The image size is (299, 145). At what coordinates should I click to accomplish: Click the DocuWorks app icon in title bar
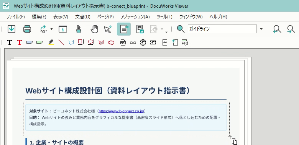tap(6, 6)
